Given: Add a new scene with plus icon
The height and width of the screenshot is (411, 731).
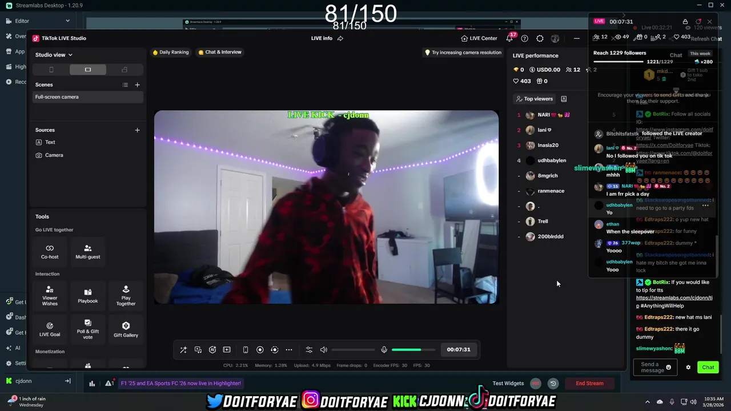Looking at the screenshot, I should (137, 85).
